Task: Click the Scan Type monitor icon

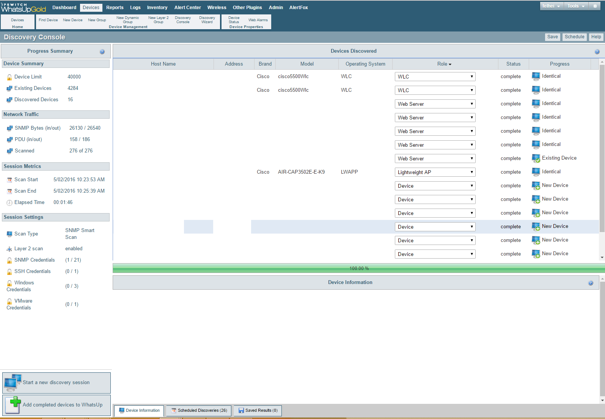Action: (x=9, y=234)
